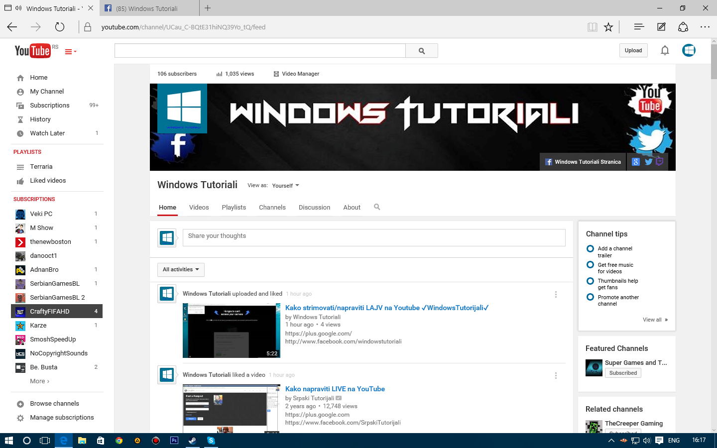The image size is (717, 448).
Task: Open View as Yourself dropdown
Action: click(x=286, y=186)
